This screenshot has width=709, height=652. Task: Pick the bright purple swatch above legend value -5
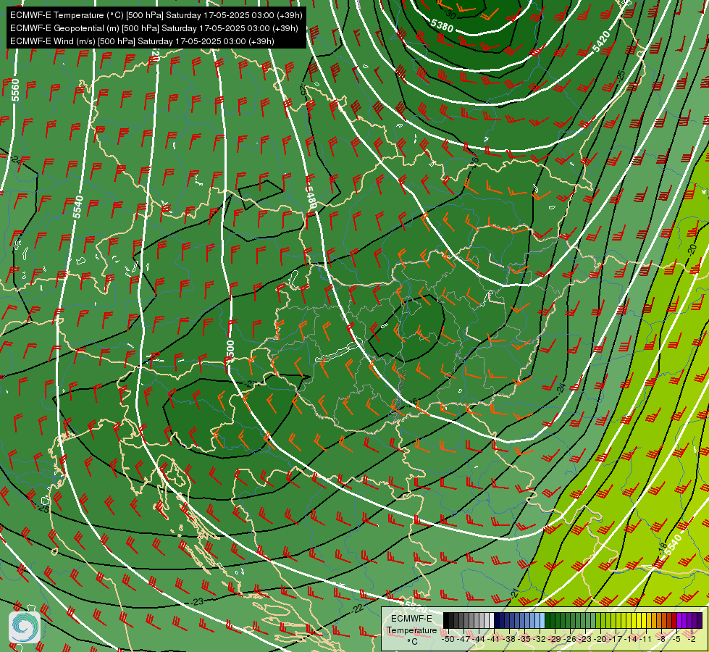click(679, 620)
